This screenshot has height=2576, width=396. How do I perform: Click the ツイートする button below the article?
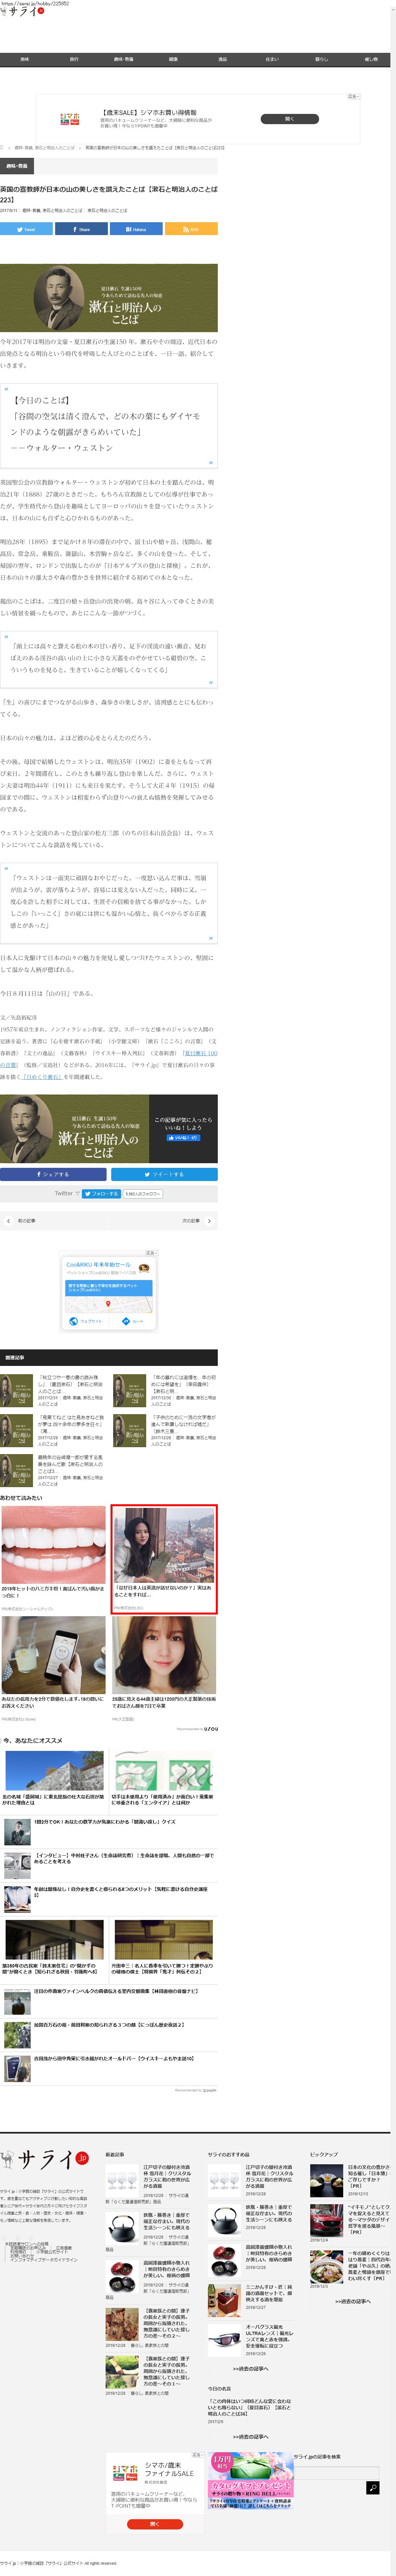click(x=164, y=1174)
